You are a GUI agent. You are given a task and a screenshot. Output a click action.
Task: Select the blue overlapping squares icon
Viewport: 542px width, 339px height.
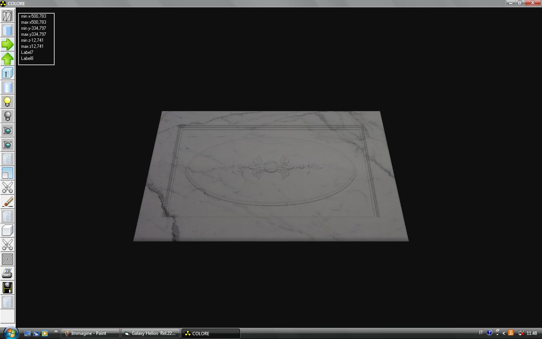coord(8,173)
